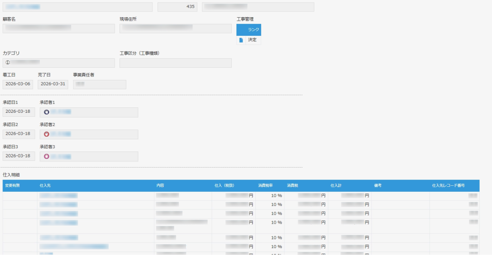
Task: Open the longest blurred 仕入先 link in table
Action: click(74, 247)
